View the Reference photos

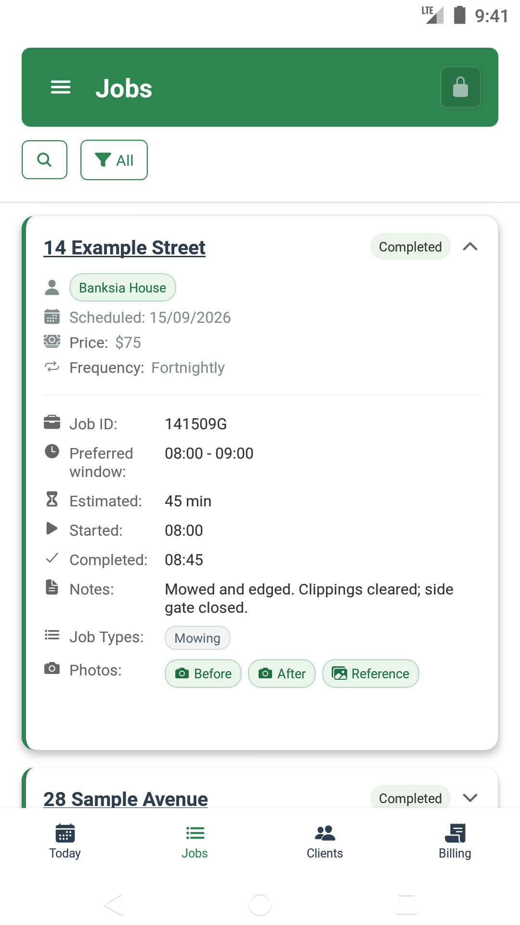tap(371, 674)
